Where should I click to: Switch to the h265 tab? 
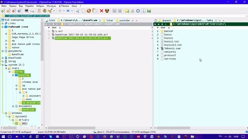[50, 20]
